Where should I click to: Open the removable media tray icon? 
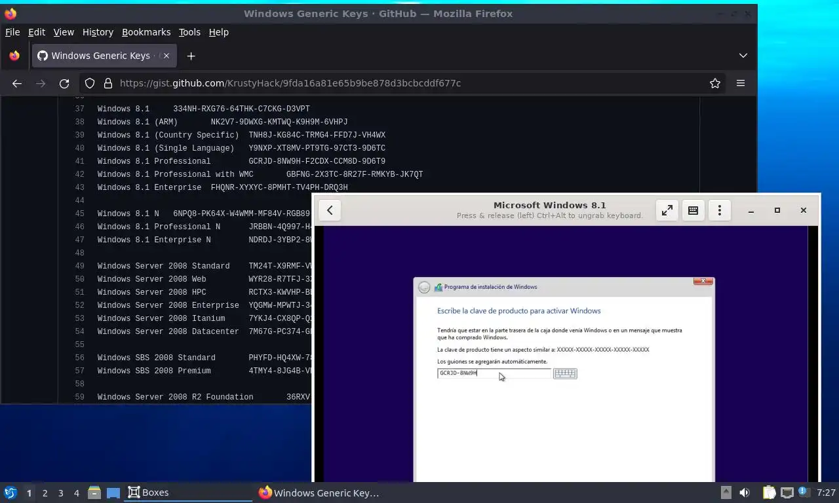(x=726, y=493)
